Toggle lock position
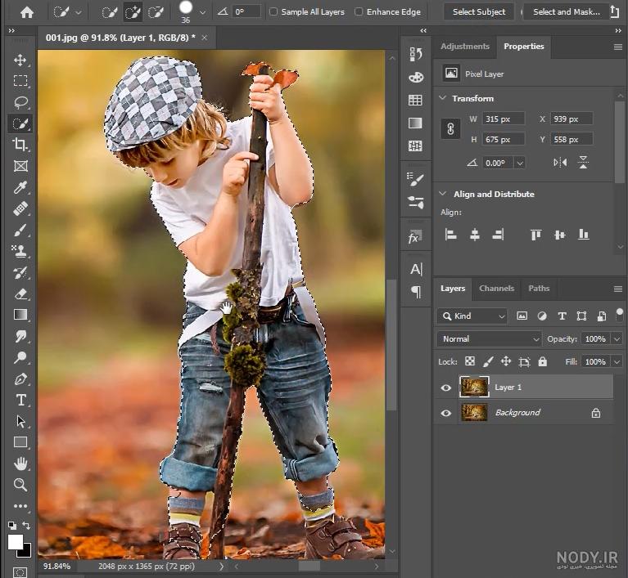The width and height of the screenshot is (628, 578). [506, 361]
